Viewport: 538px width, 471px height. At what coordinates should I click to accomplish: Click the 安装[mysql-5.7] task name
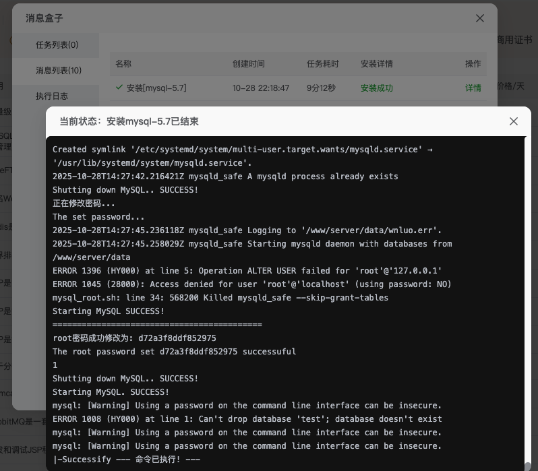[x=156, y=88]
